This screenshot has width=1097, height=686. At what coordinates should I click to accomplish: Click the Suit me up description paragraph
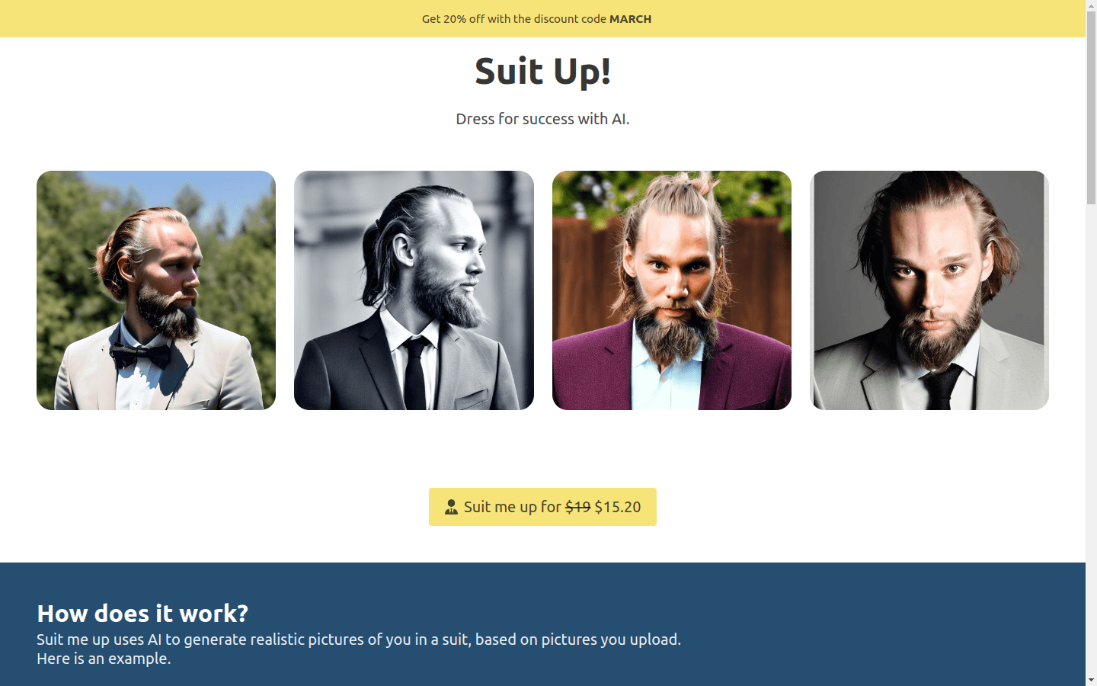click(358, 640)
